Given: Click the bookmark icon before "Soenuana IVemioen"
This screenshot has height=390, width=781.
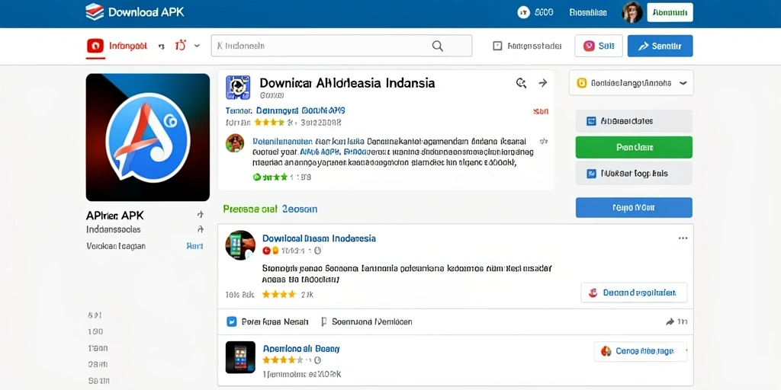Looking at the screenshot, I should [x=323, y=322].
